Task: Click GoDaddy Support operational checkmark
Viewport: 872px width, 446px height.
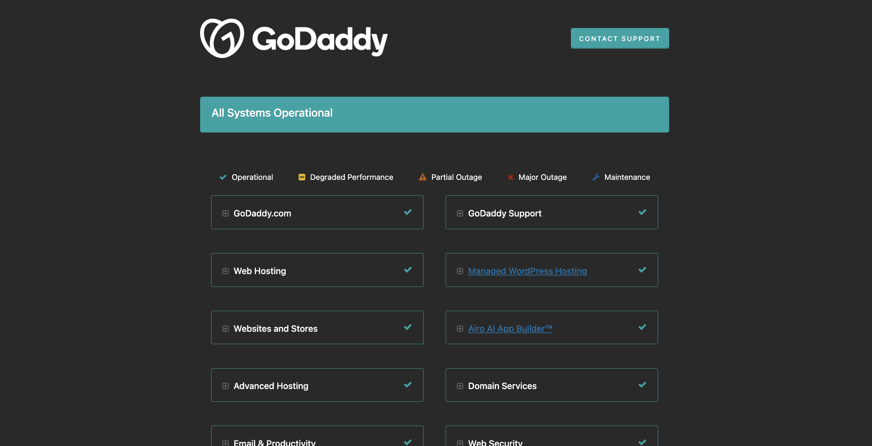Action: [642, 212]
